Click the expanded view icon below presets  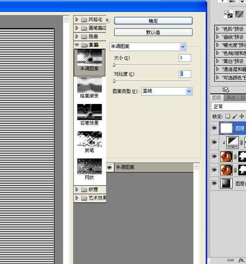225,89
